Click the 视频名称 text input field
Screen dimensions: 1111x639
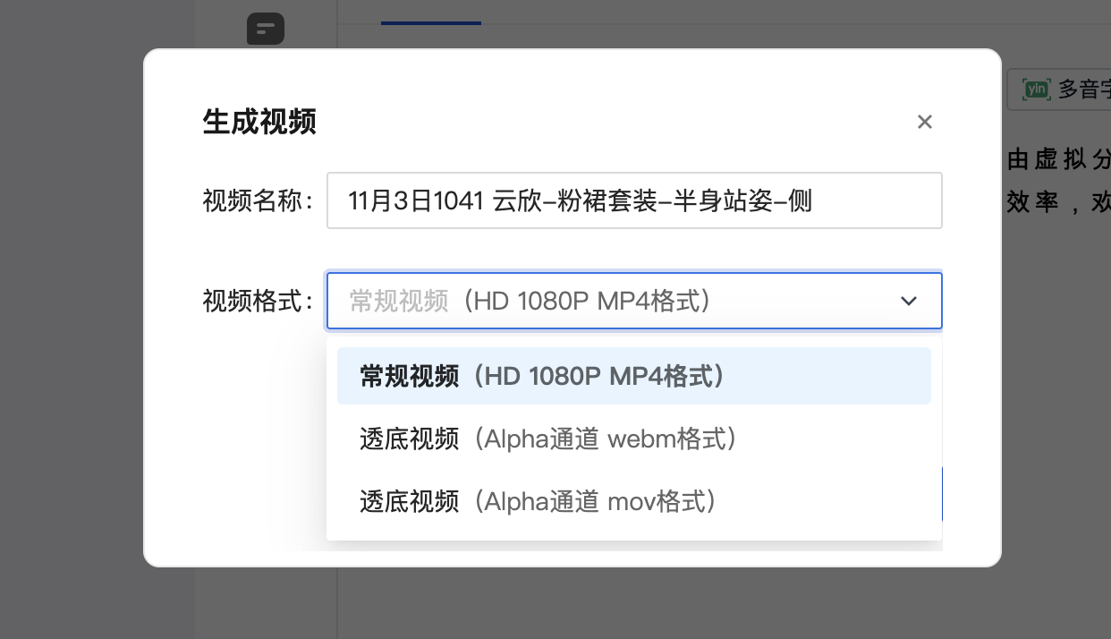click(x=633, y=200)
